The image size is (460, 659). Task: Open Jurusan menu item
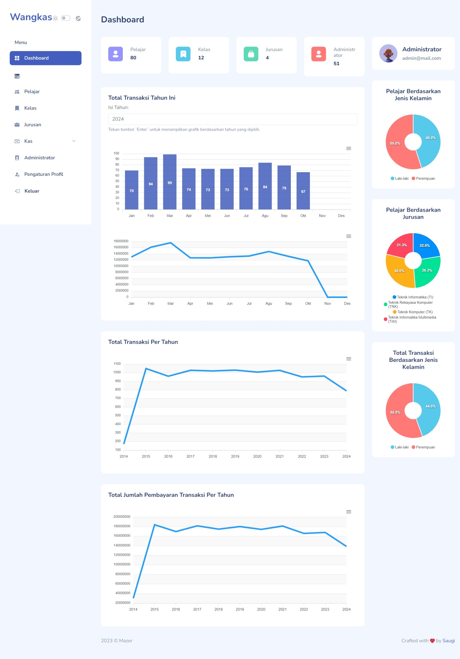point(46,124)
